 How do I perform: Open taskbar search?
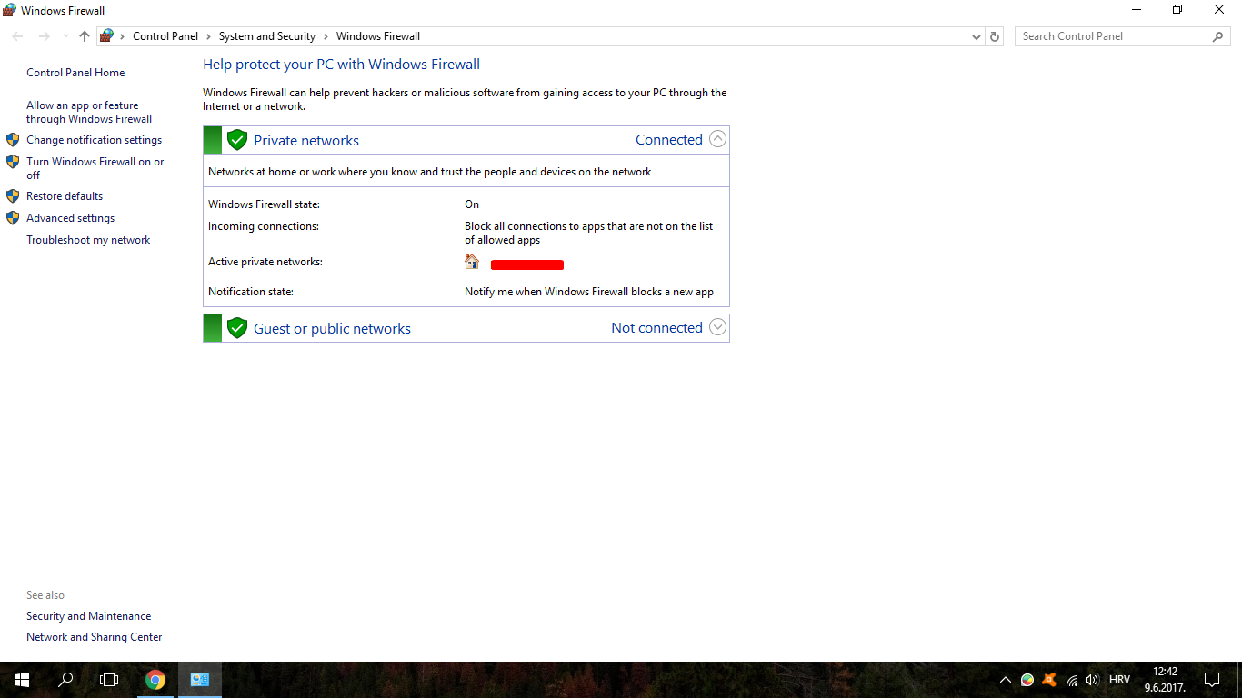[x=65, y=680]
